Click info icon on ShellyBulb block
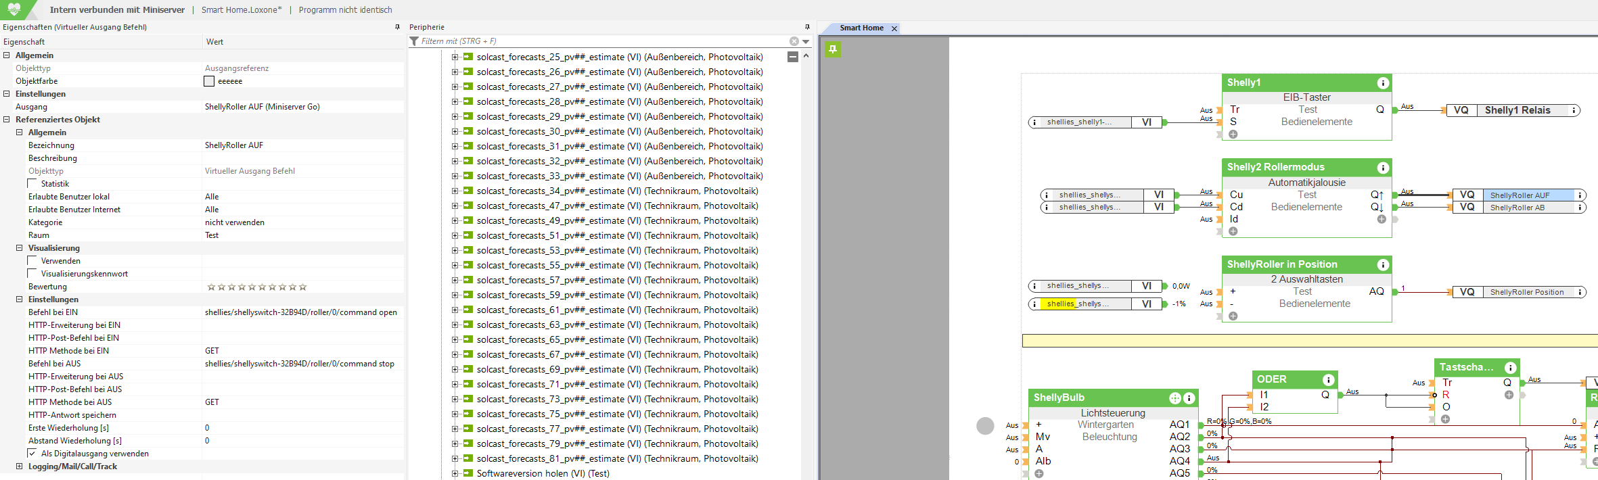Screen dimensions: 1598x480 [x=1189, y=398]
